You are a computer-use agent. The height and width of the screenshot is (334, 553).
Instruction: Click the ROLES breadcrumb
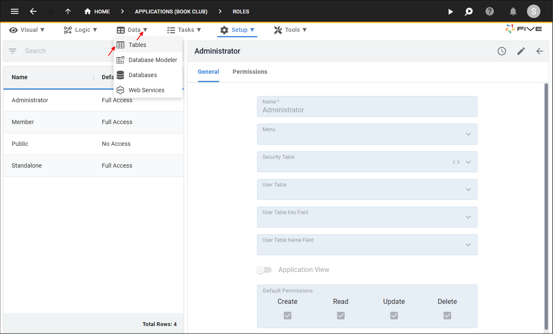[x=241, y=12]
